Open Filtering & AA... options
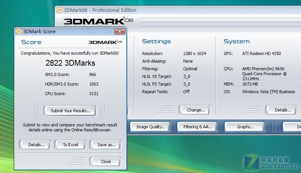This screenshot has height=173, width=301. (198, 127)
